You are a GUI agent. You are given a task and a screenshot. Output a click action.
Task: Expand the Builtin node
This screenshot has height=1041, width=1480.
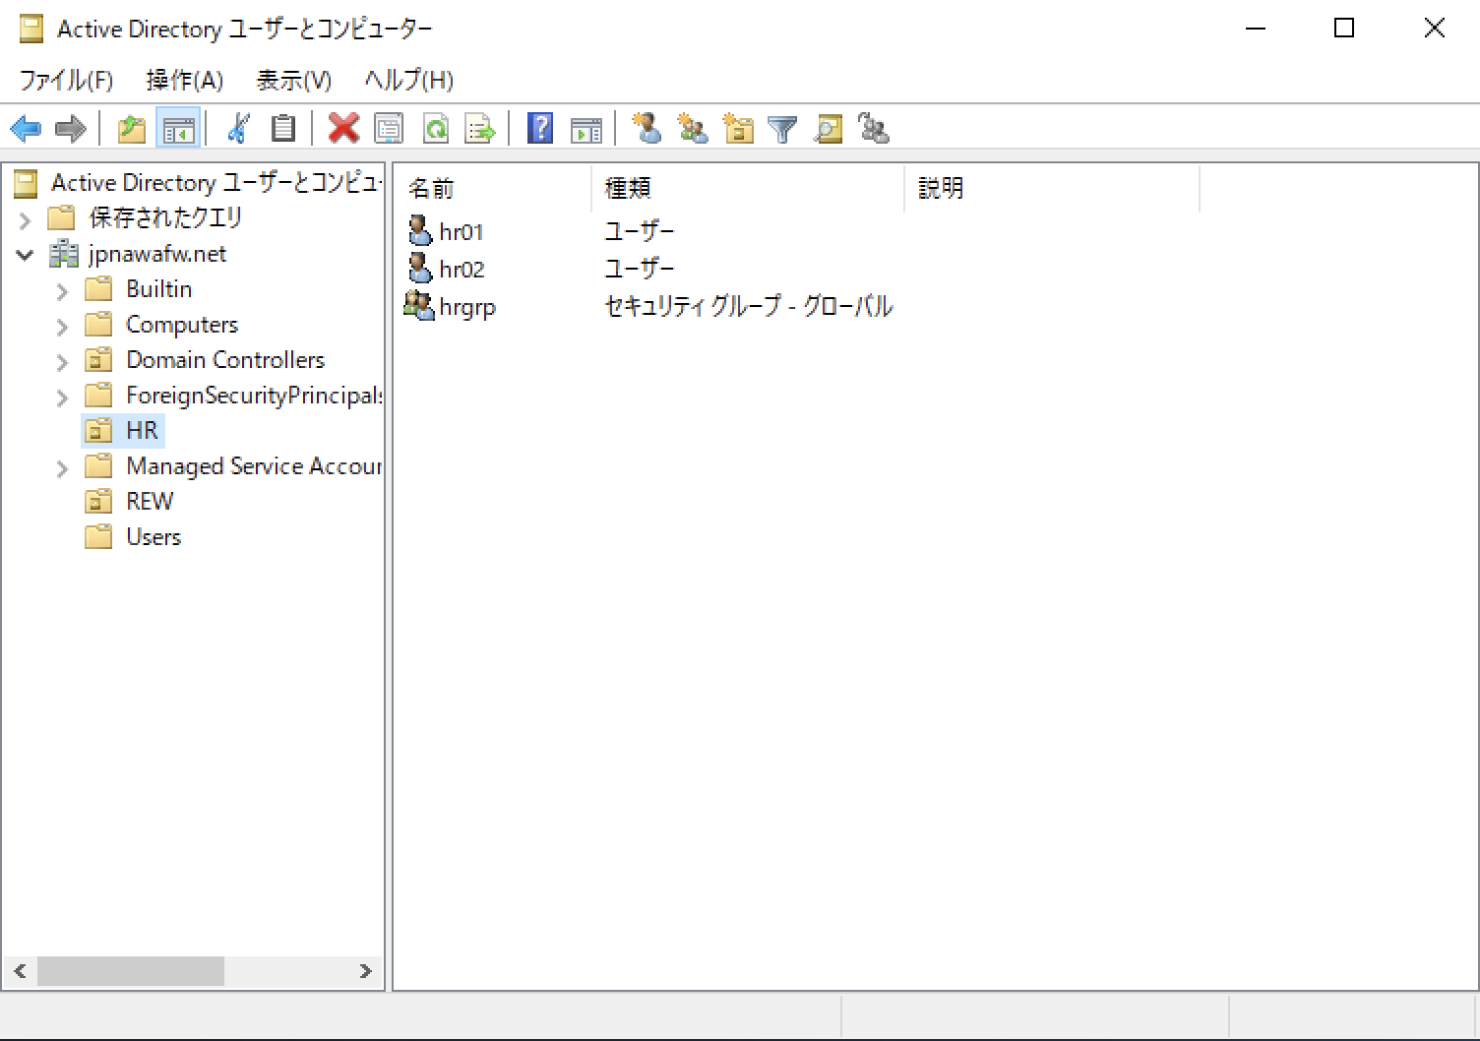click(62, 291)
